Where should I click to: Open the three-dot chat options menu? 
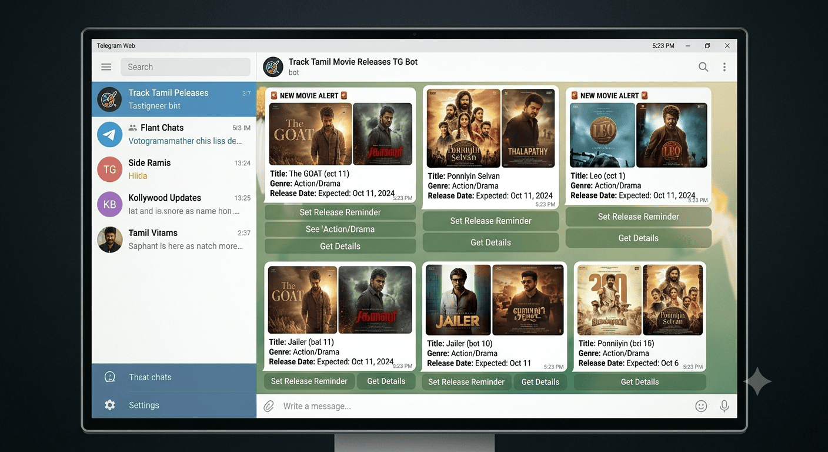(x=724, y=67)
